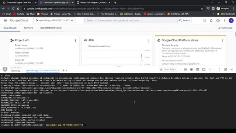Grab the Cloud Shell resize handle
Screen dimensions: 236x133
119,66
